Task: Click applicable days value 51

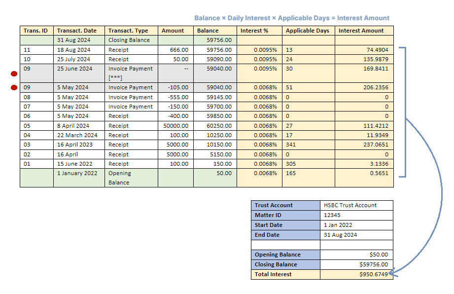Action: pos(309,87)
